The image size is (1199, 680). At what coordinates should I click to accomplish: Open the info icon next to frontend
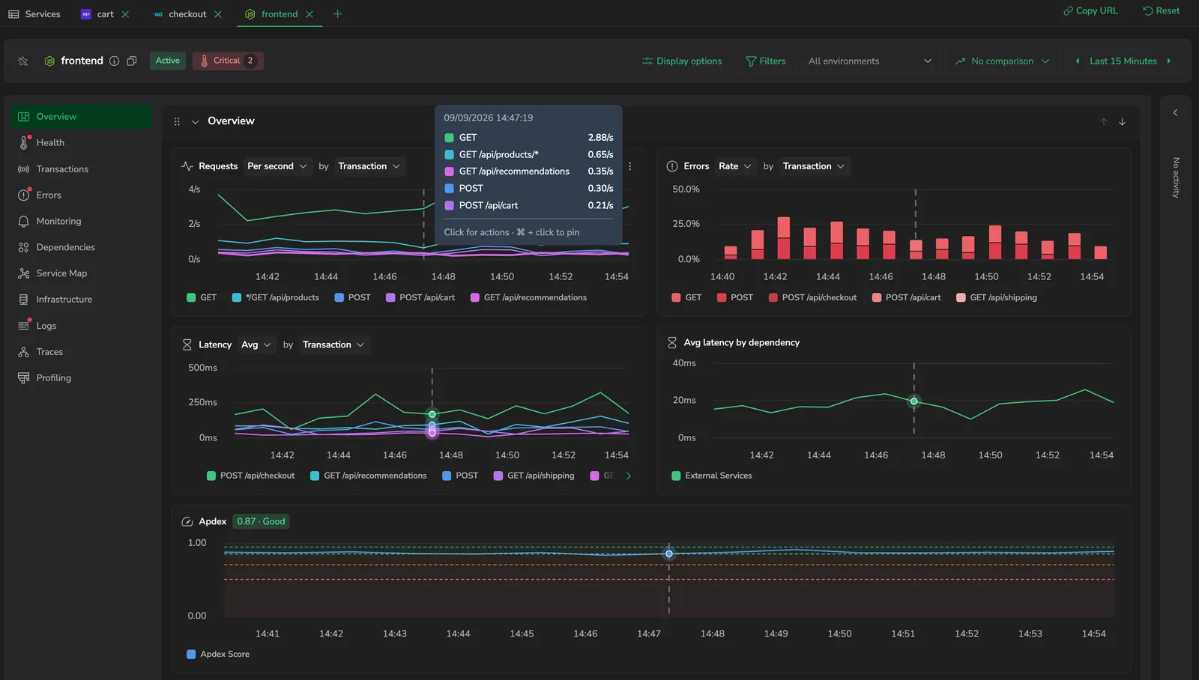click(x=114, y=61)
